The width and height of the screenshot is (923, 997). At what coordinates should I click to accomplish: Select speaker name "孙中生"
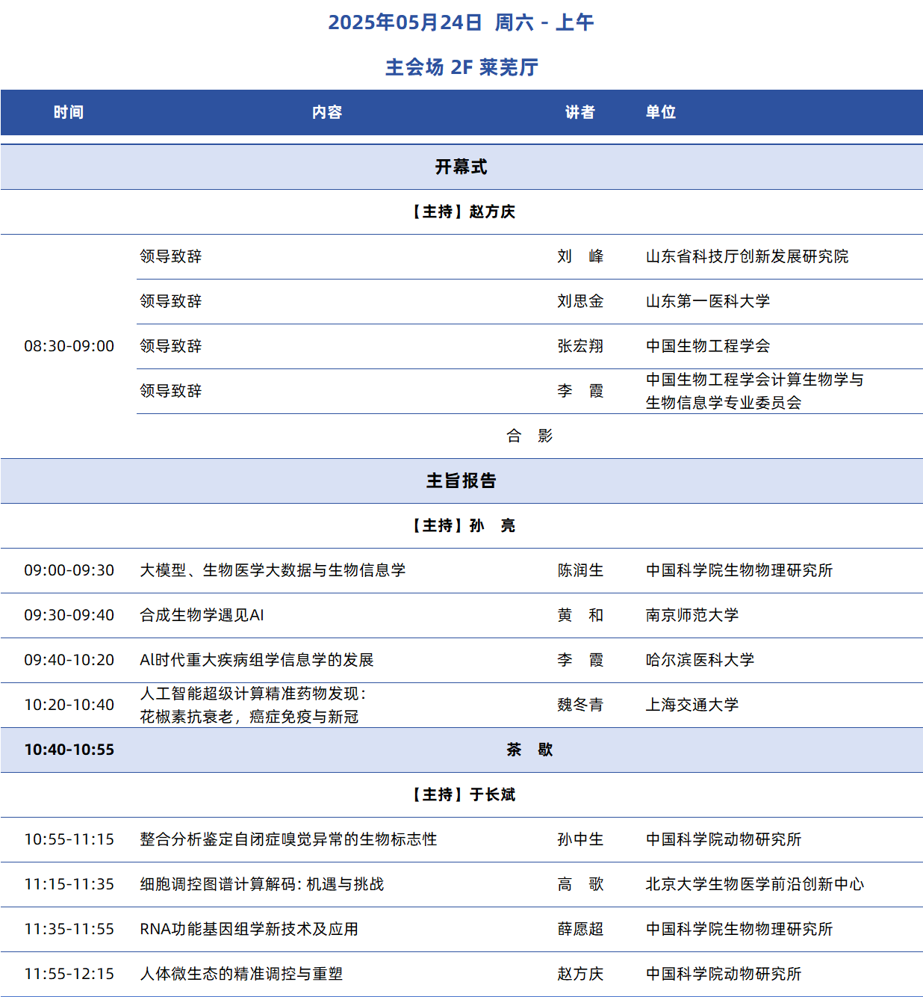point(580,839)
